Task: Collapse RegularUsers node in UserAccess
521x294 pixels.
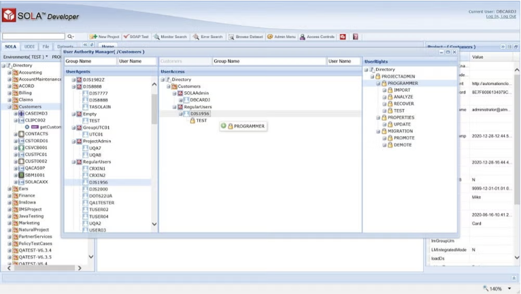Action: point(174,107)
